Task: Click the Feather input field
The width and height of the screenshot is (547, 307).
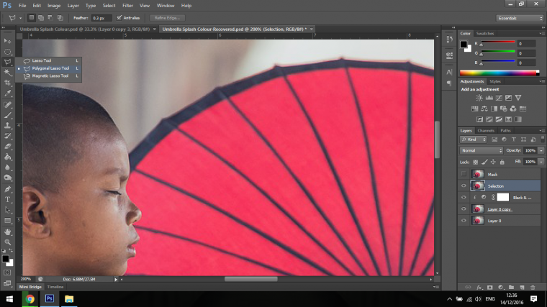Action: pos(101,18)
